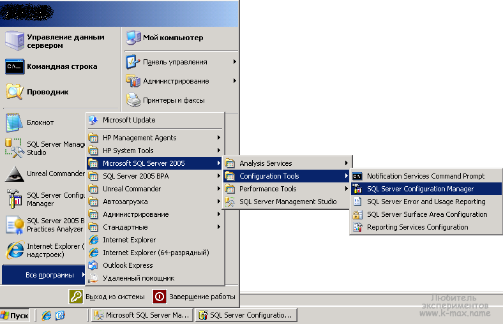Click Выход из системы button

click(x=107, y=297)
